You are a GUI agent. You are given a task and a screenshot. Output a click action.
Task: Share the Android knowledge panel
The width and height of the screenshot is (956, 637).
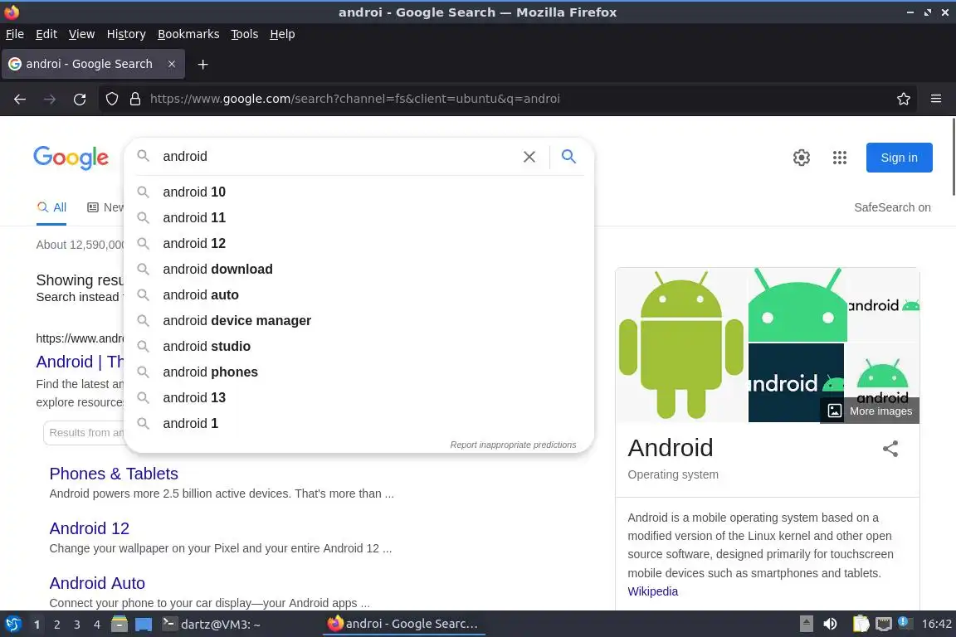pos(890,450)
